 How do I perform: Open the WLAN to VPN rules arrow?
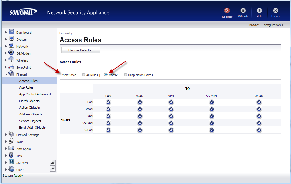pos(171,130)
